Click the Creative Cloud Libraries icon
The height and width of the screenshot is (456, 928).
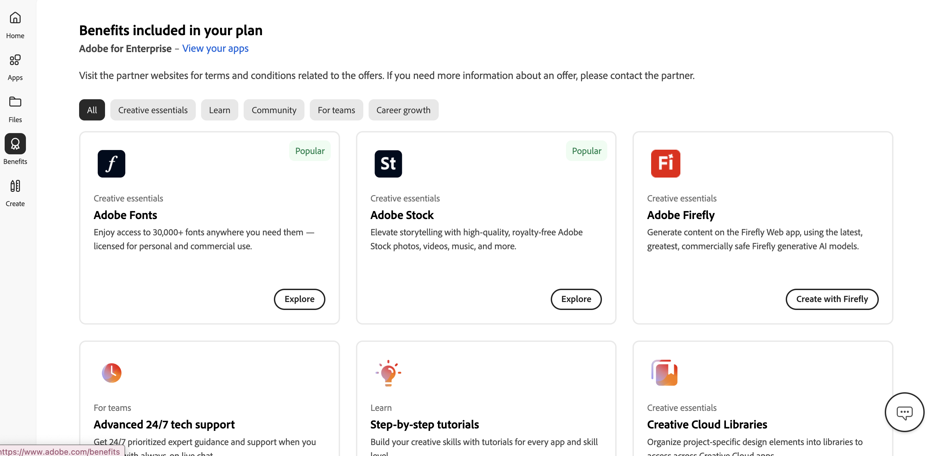tap(664, 373)
